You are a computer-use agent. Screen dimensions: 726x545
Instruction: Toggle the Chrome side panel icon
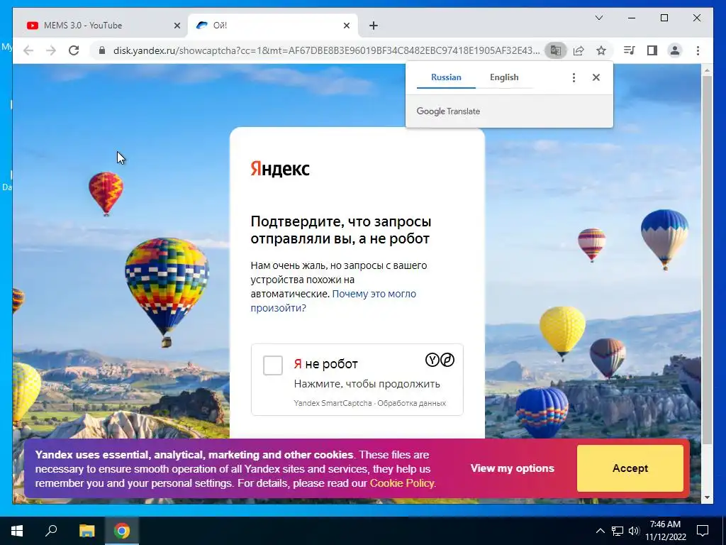click(652, 50)
